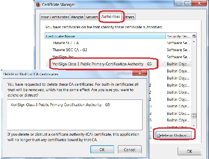Viewport: 209px width, 159px height.
Task: Select the Thawte SGC CA row
Action: (x=118, y=43)
